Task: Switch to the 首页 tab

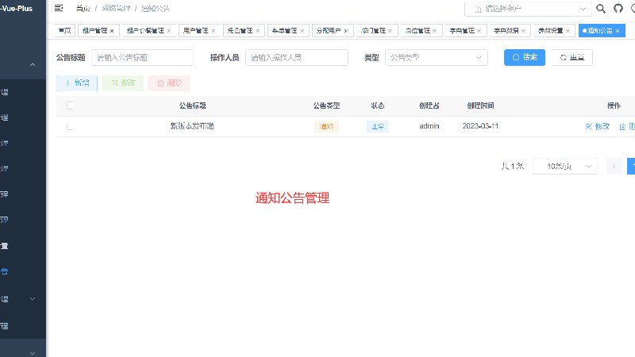Action: point(64,30)
